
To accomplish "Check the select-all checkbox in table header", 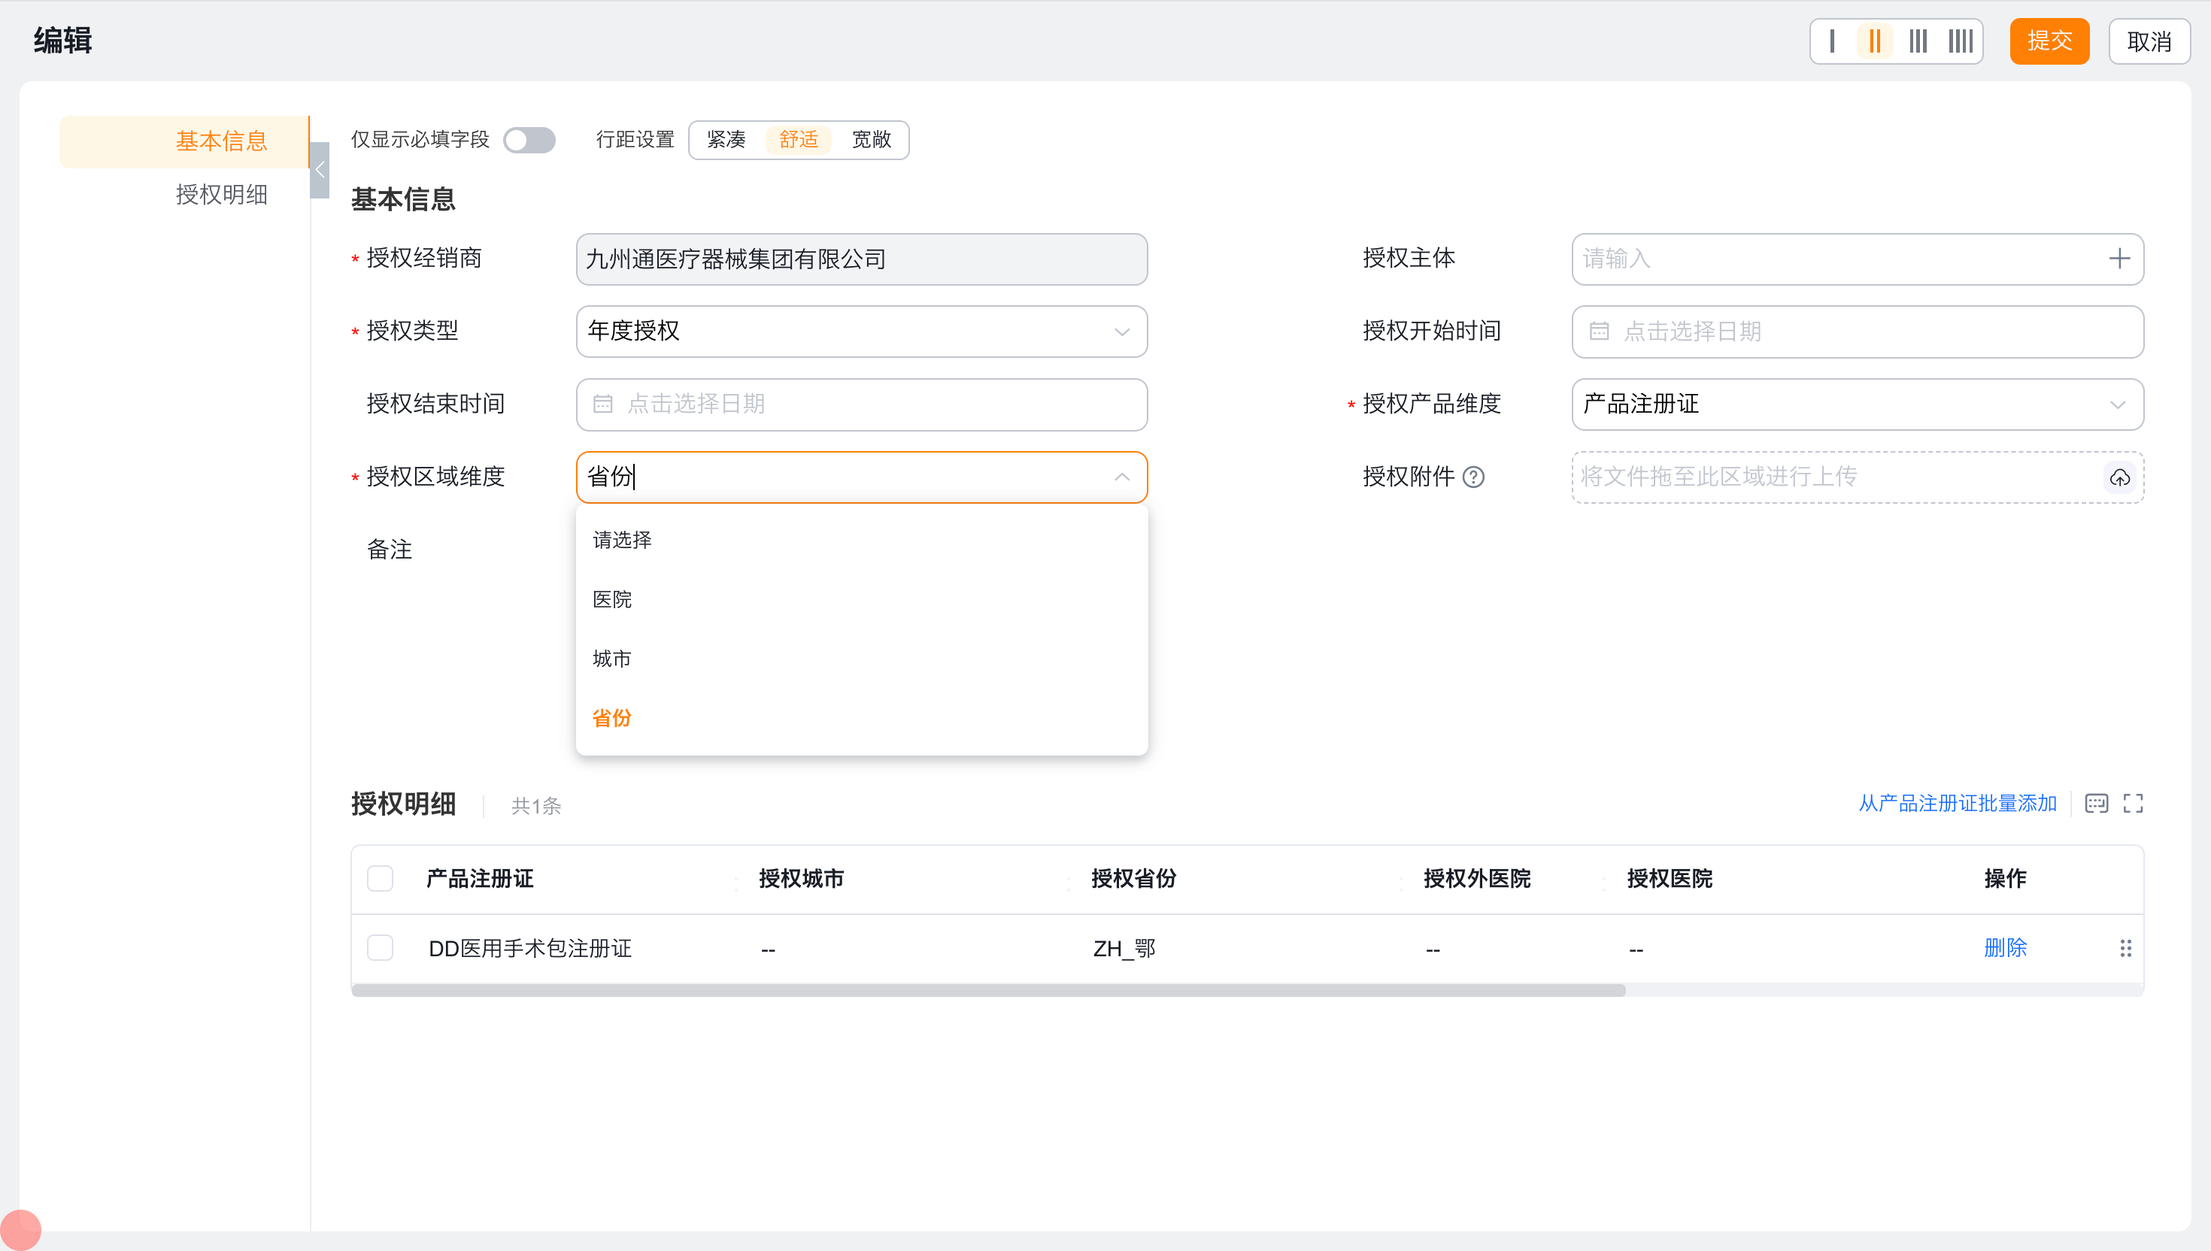I will tap(380, 879).
